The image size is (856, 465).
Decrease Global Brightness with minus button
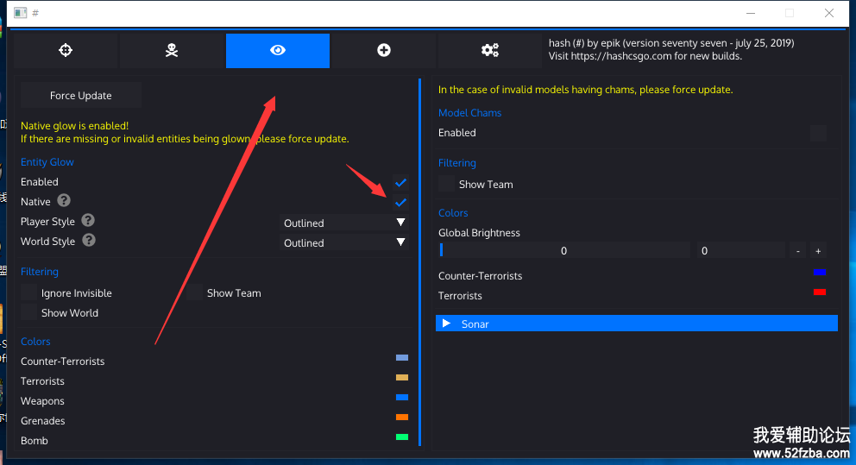pyautogui.click(x=798, y=251)
